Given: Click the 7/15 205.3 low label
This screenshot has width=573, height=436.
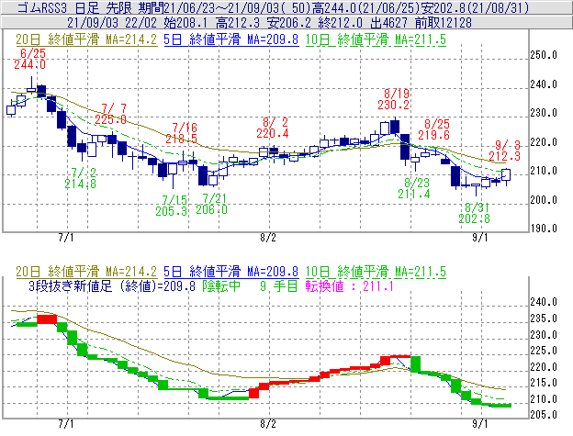Looking at the screenshot, I should click(x=172, y=206).
